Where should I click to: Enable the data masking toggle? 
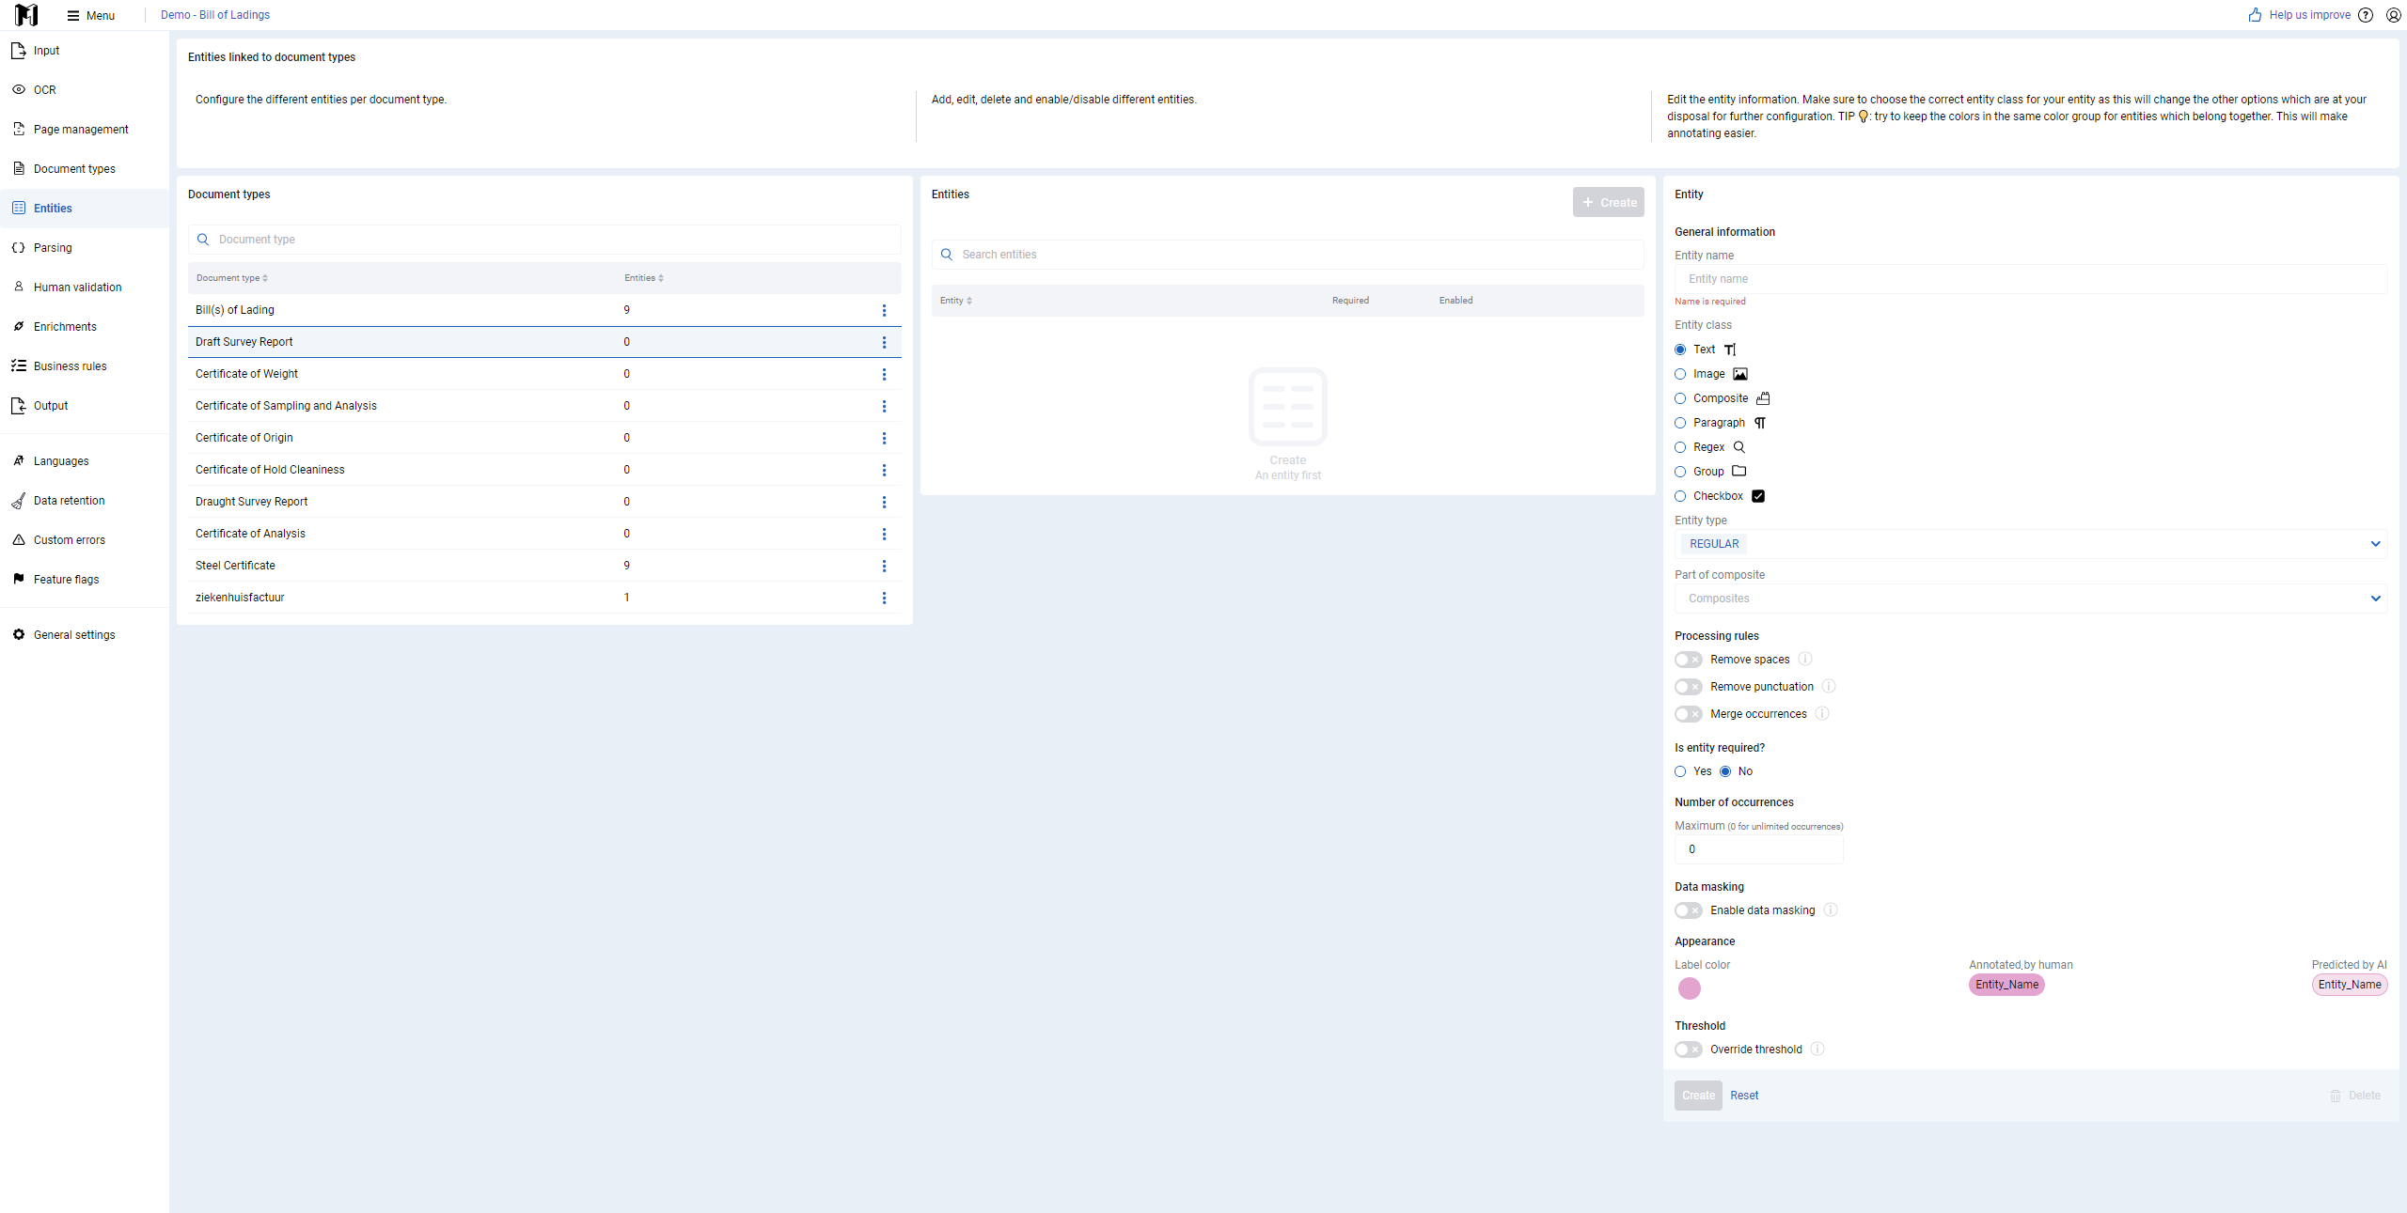1689,910
